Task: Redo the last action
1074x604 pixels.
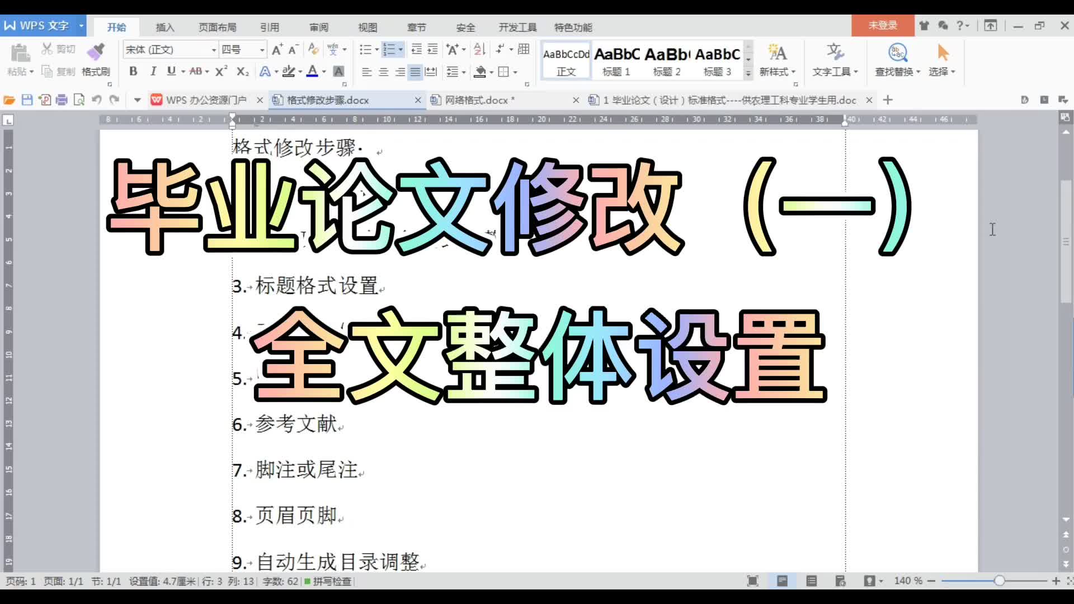Action: point(114,100)
